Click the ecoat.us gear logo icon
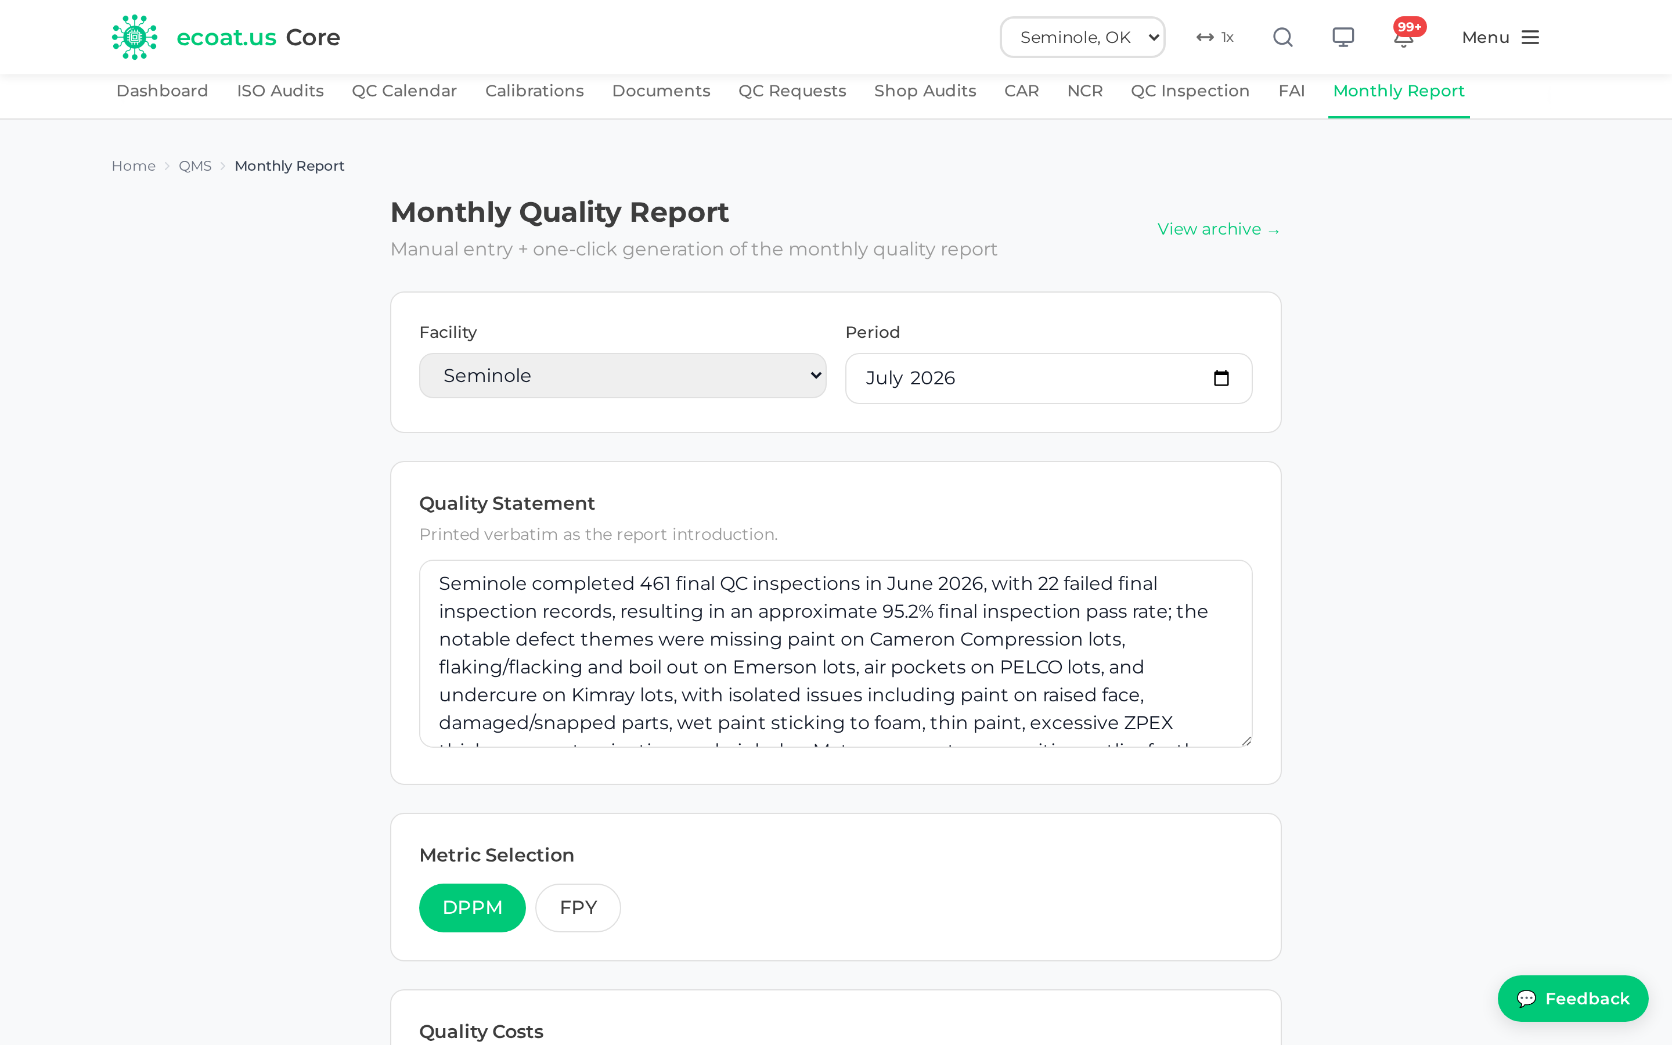 135,37
